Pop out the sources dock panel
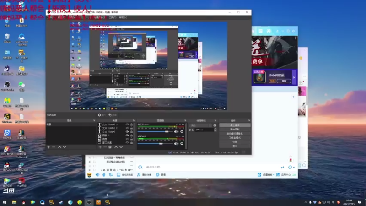 134,120
